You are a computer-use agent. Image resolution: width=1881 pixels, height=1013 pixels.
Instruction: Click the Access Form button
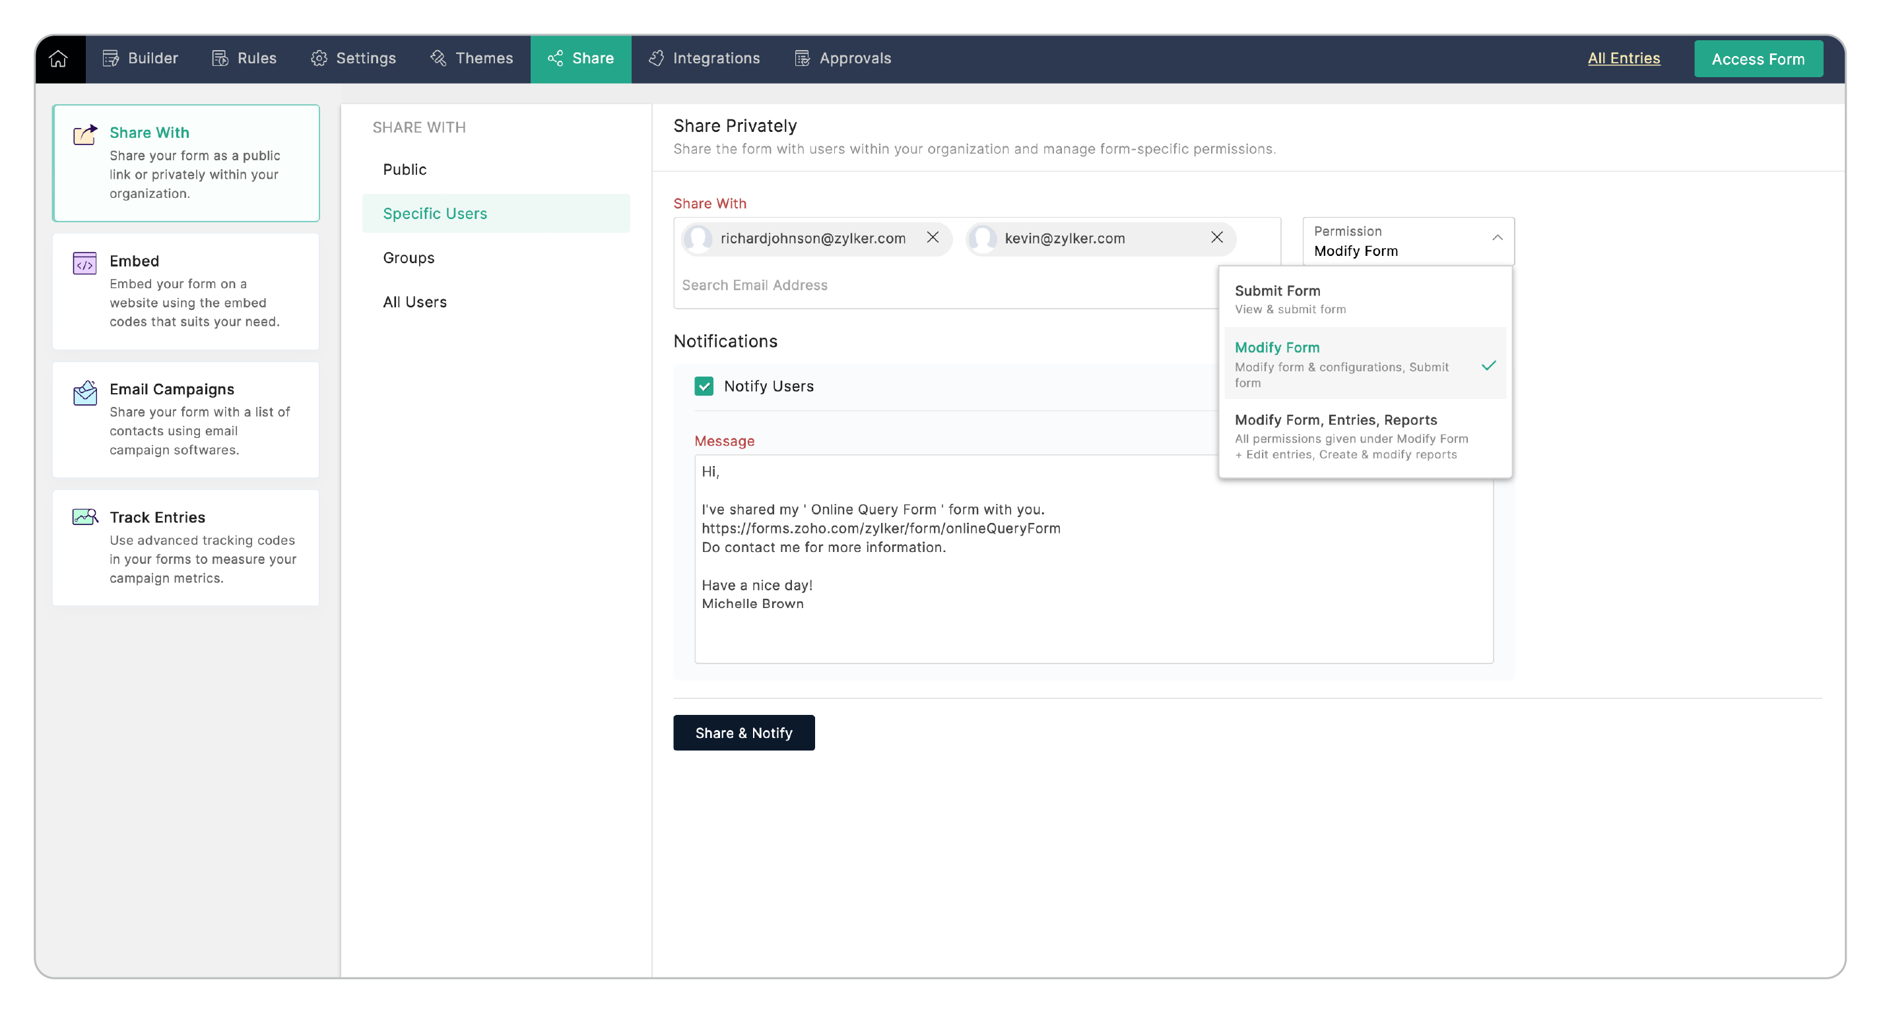tap(1758, 59)
